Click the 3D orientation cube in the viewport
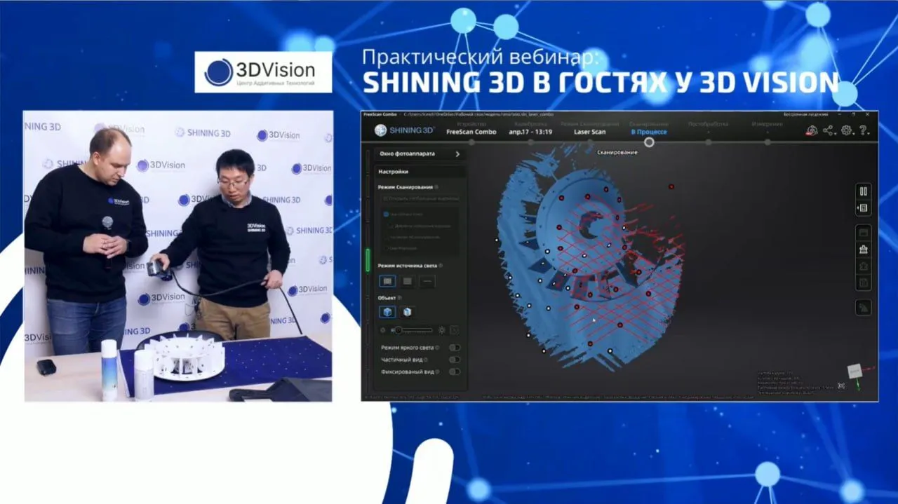 [855, 371]
